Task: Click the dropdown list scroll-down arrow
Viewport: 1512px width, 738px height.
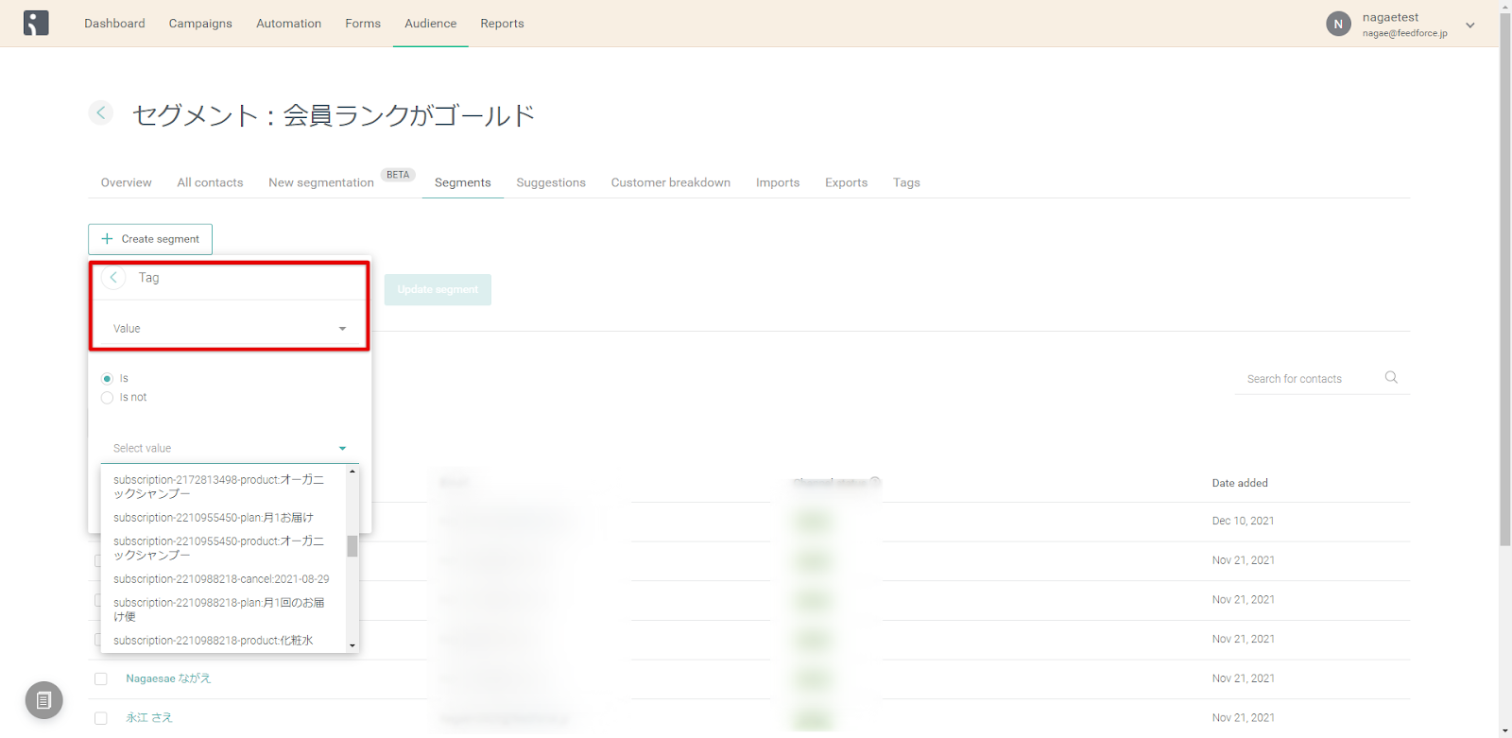Action: tap(352, 645)
